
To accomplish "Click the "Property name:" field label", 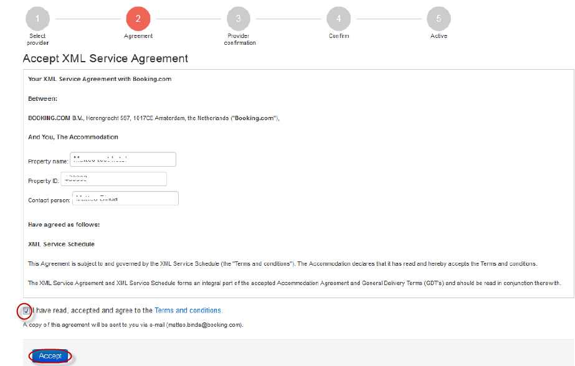I will [x=48, y=161].
